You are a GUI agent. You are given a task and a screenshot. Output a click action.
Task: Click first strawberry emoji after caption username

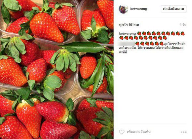[139, 33]
